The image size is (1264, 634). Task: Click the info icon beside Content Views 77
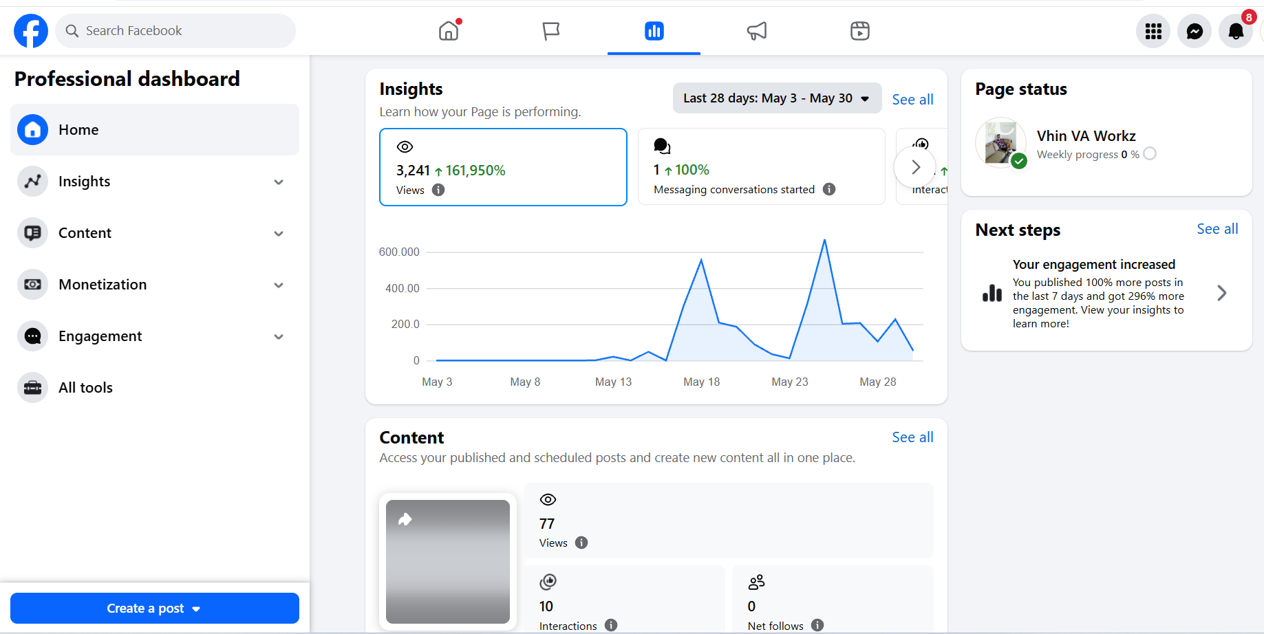[581, 543]
